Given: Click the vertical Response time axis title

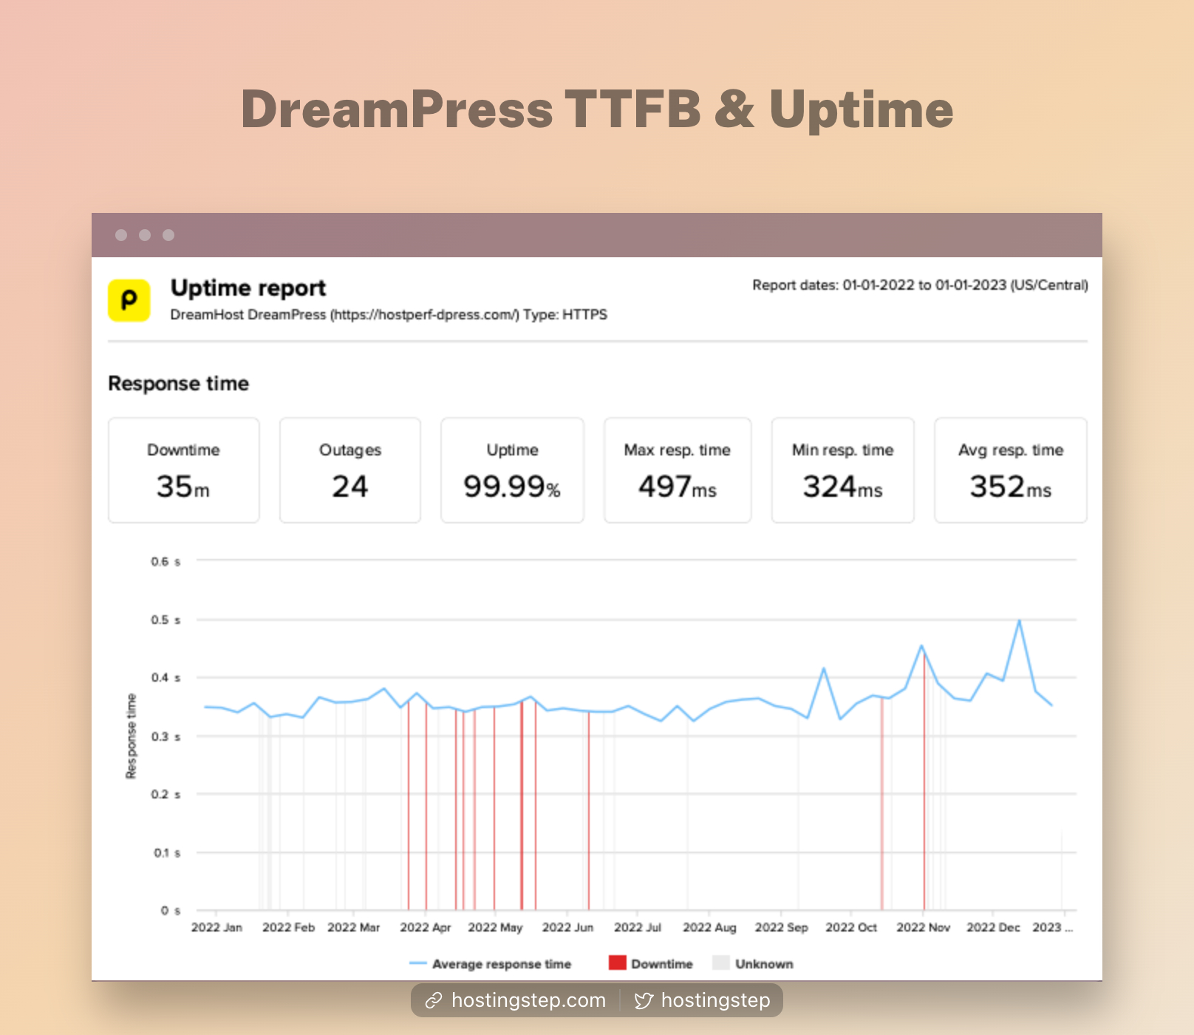Looking at the screenshot, I should [132, 736].
